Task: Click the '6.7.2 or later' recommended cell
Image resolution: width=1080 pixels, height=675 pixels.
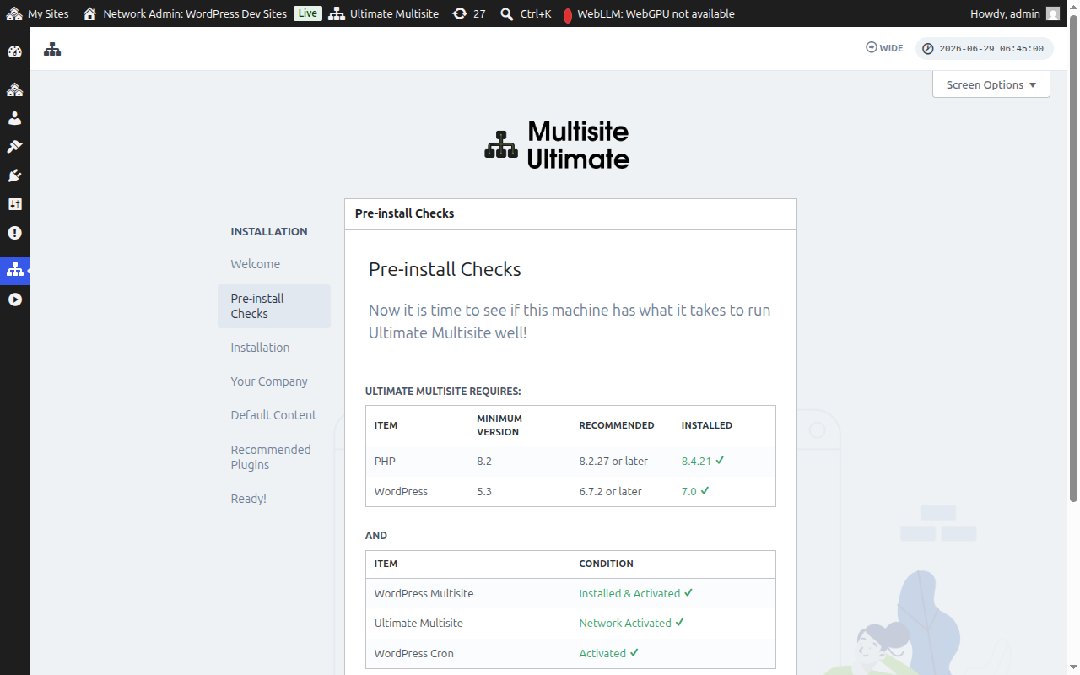Action: coord(610,491)
